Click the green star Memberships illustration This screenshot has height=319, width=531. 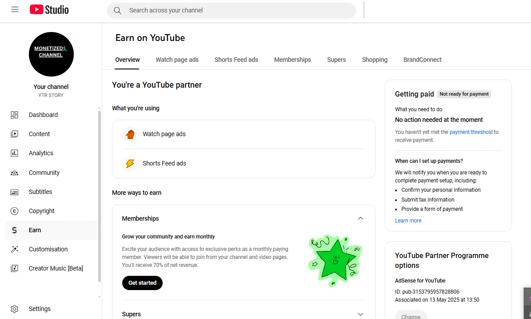pos(335,260)
